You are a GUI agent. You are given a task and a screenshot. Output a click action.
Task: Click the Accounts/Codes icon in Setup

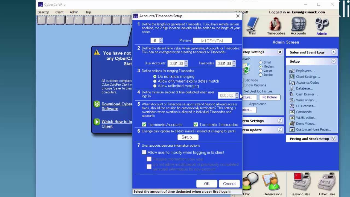coord(292,82)
